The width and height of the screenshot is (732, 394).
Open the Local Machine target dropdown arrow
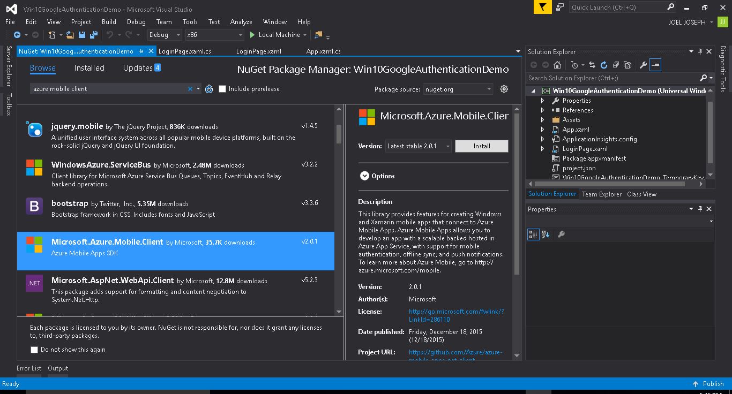coord(305,35)
